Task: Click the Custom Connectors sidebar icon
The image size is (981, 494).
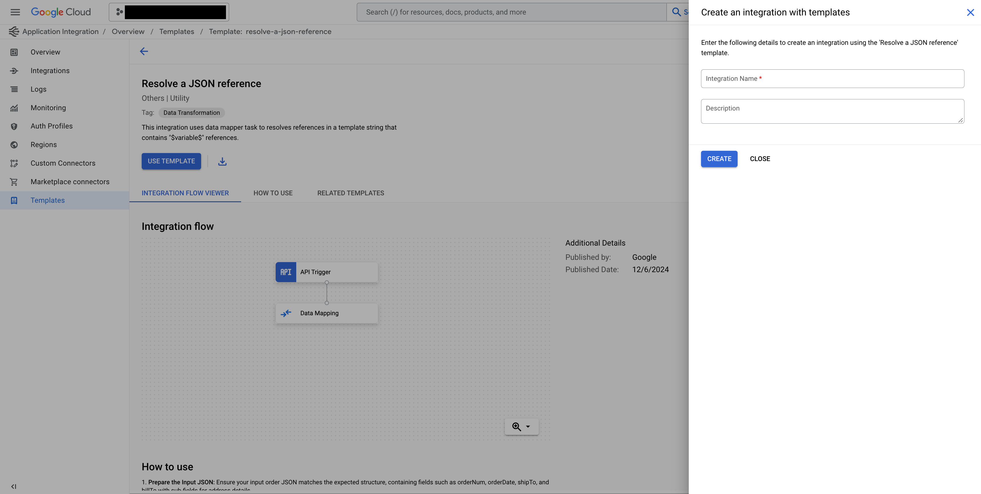Action: point(14,163)
